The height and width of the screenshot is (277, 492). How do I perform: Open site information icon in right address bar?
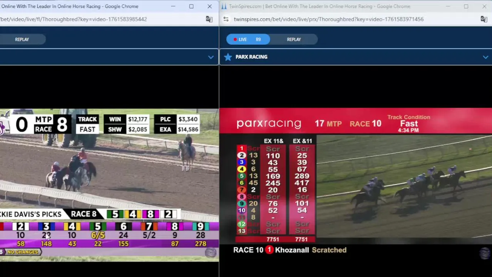click(x=226, y=19)
